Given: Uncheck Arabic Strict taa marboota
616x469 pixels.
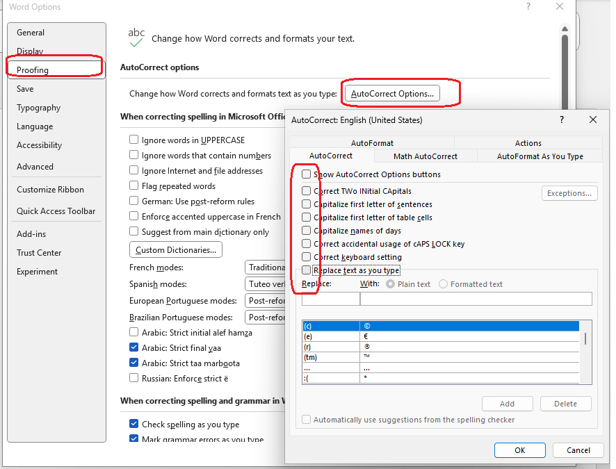Looking at the screenshot, I should tap(134, 363).
